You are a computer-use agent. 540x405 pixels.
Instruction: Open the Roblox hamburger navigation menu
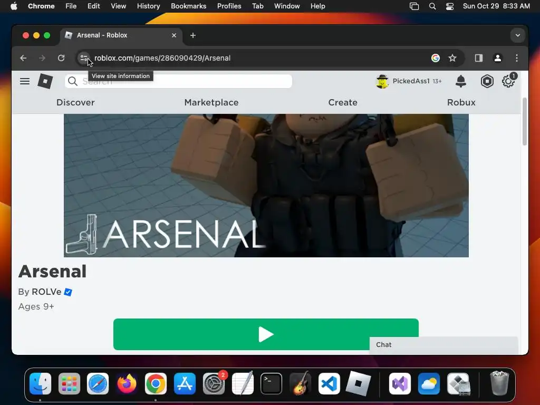click(24, 81)
